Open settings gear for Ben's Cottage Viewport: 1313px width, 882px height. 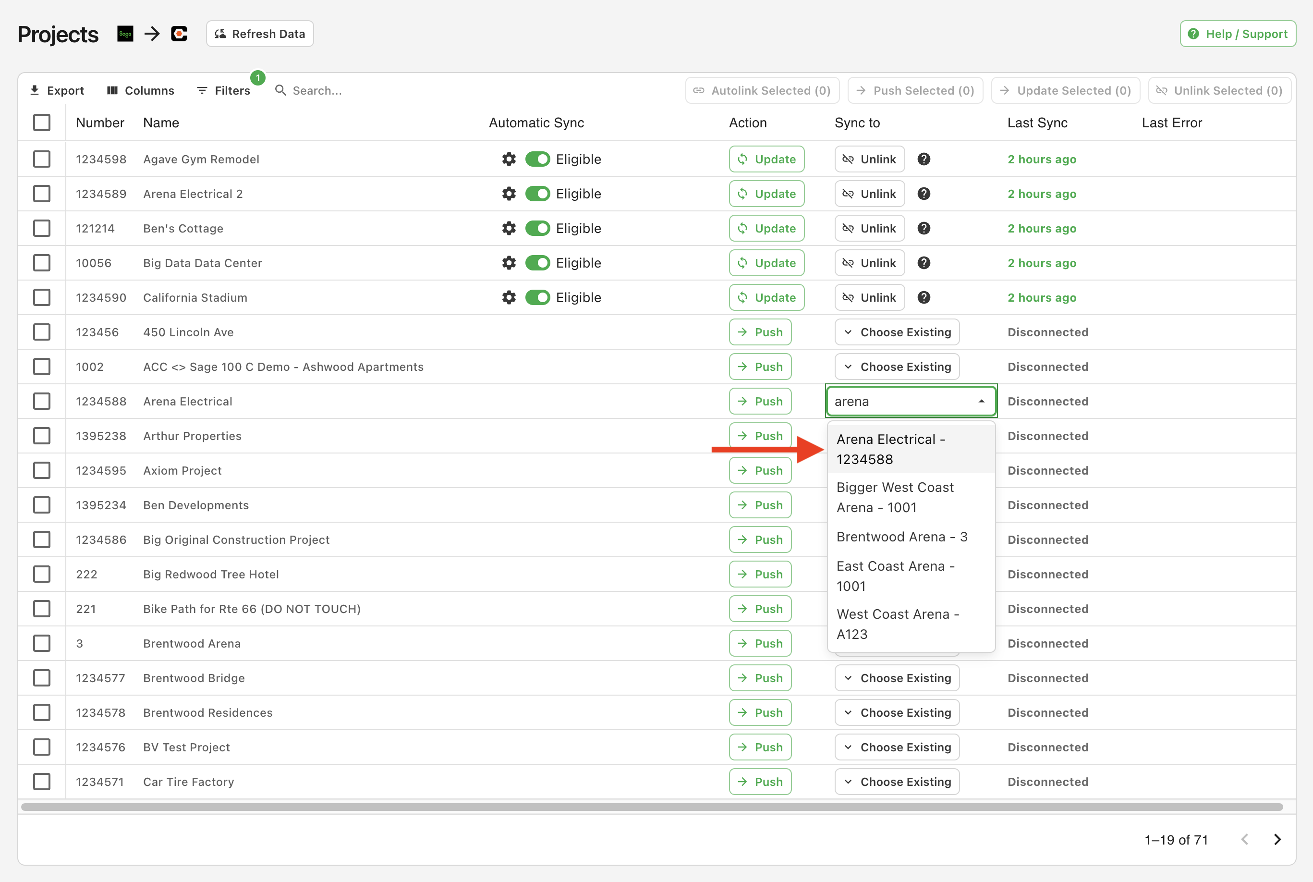509,228
